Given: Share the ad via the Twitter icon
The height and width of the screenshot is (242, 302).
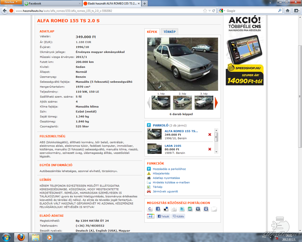Looking at the screenshot, I should (x=182, y=209).
